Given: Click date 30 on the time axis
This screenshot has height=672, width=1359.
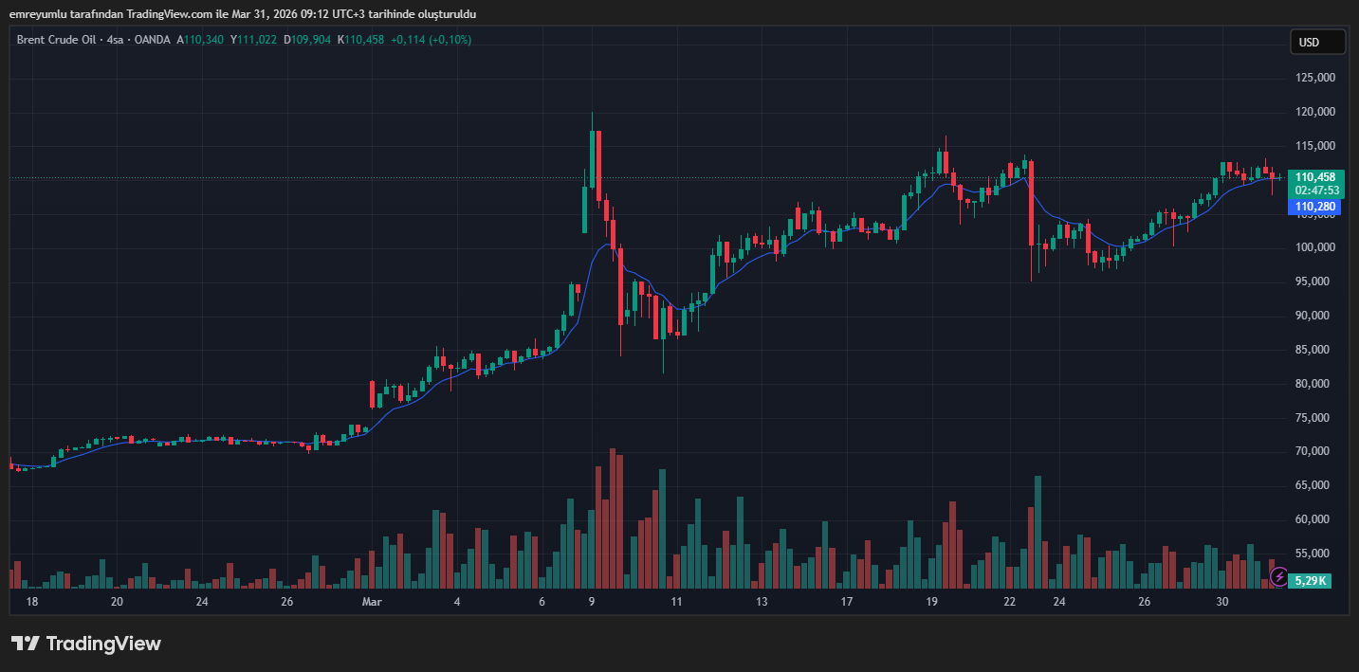Looking at the screenshot, I should point(1222,602).
